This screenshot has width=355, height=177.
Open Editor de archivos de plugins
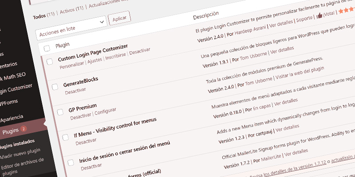(x=22, y=167)
